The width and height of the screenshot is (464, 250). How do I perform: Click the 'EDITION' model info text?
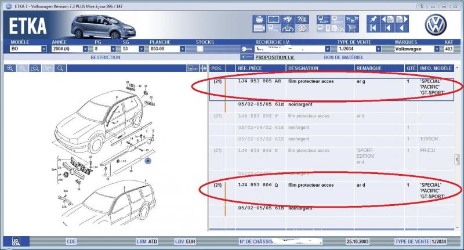[429, 139]
